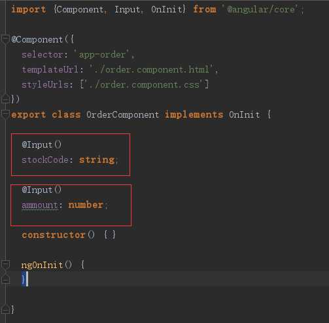Click 'OnInit' in the import statement

point(167,9)
